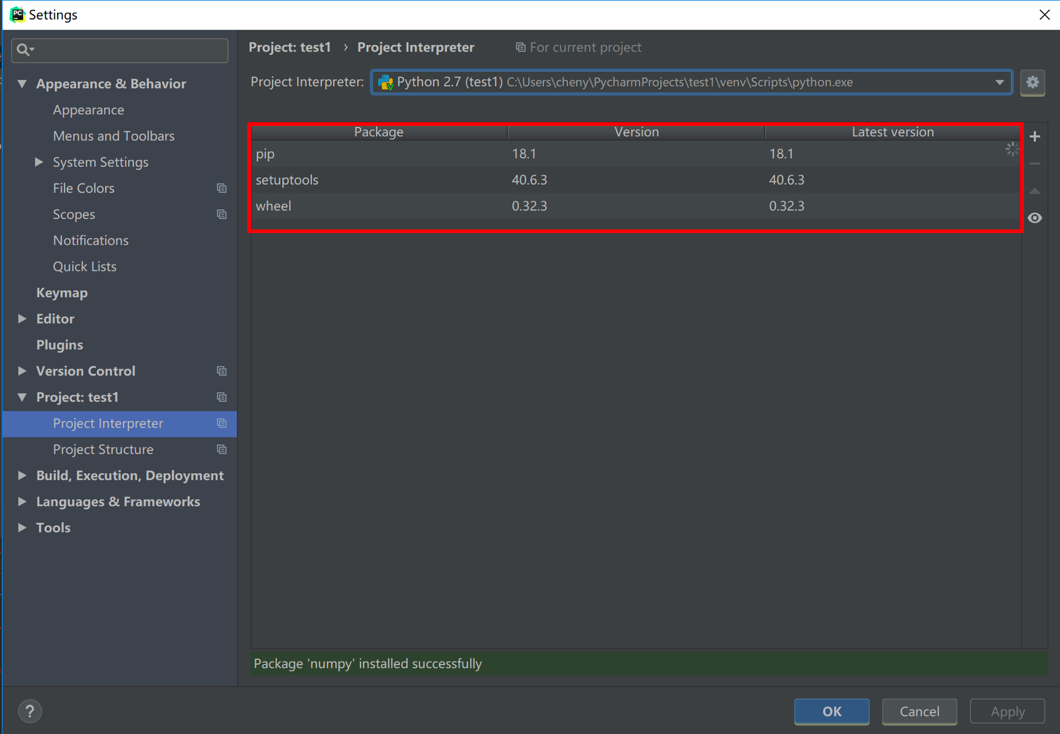
Task: Click wheel latest version 0.32.3 cell
Action: click(787, 206)
